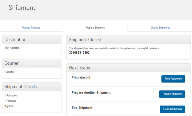Screen dimensions: 192x116
Task: Click the 1 Packages detail line
Action: (11, 95)
